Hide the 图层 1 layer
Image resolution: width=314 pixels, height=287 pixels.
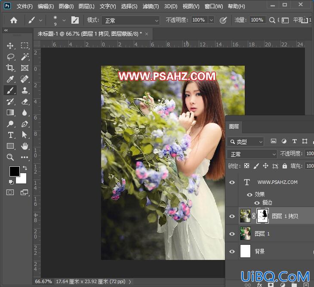pos(232,234)
